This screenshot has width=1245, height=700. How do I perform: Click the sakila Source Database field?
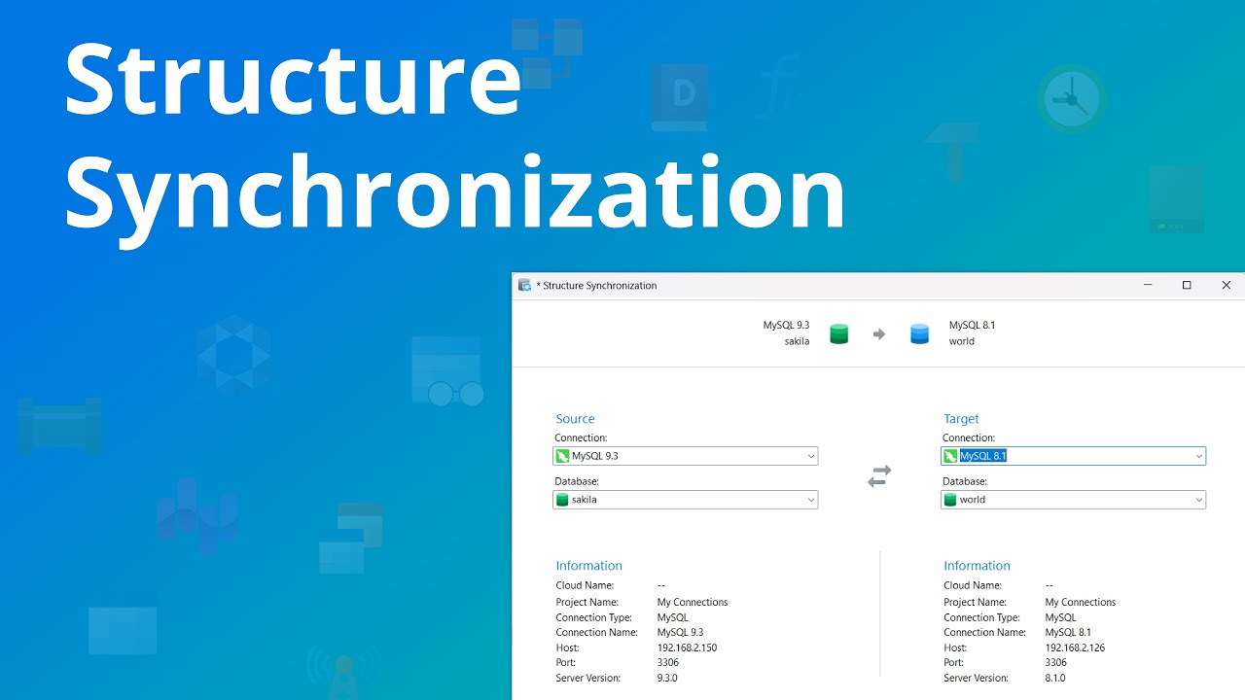[685, 500]
